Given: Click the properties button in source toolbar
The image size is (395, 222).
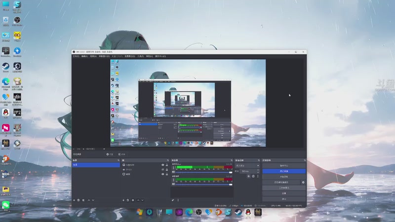Looking at the screenshot, I should 110,154.
